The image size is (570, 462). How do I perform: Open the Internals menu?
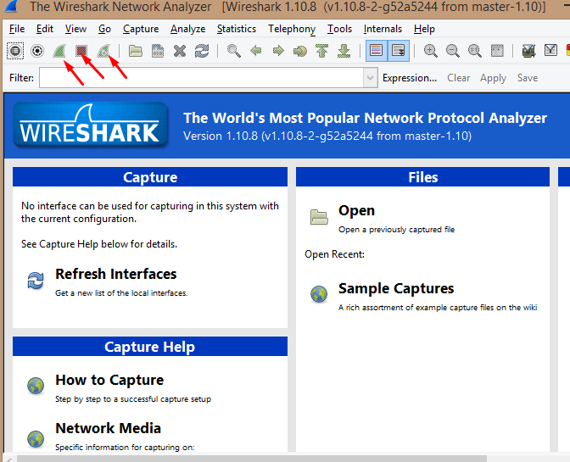(383, 29)
